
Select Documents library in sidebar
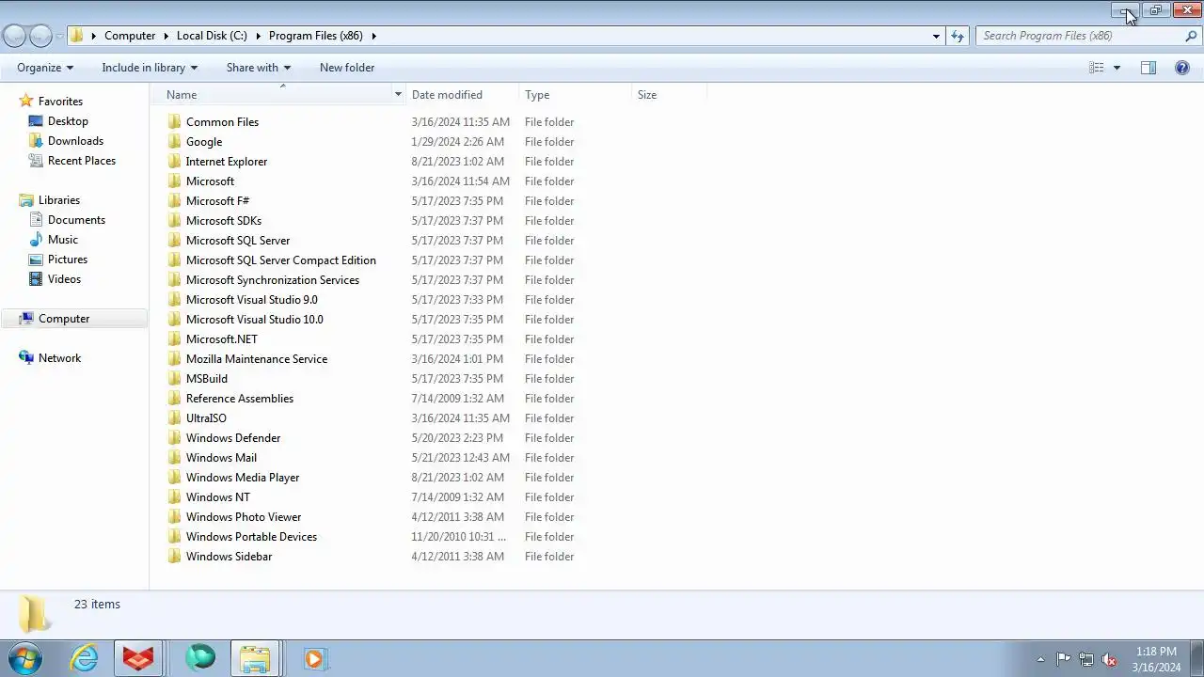(76, 220)
